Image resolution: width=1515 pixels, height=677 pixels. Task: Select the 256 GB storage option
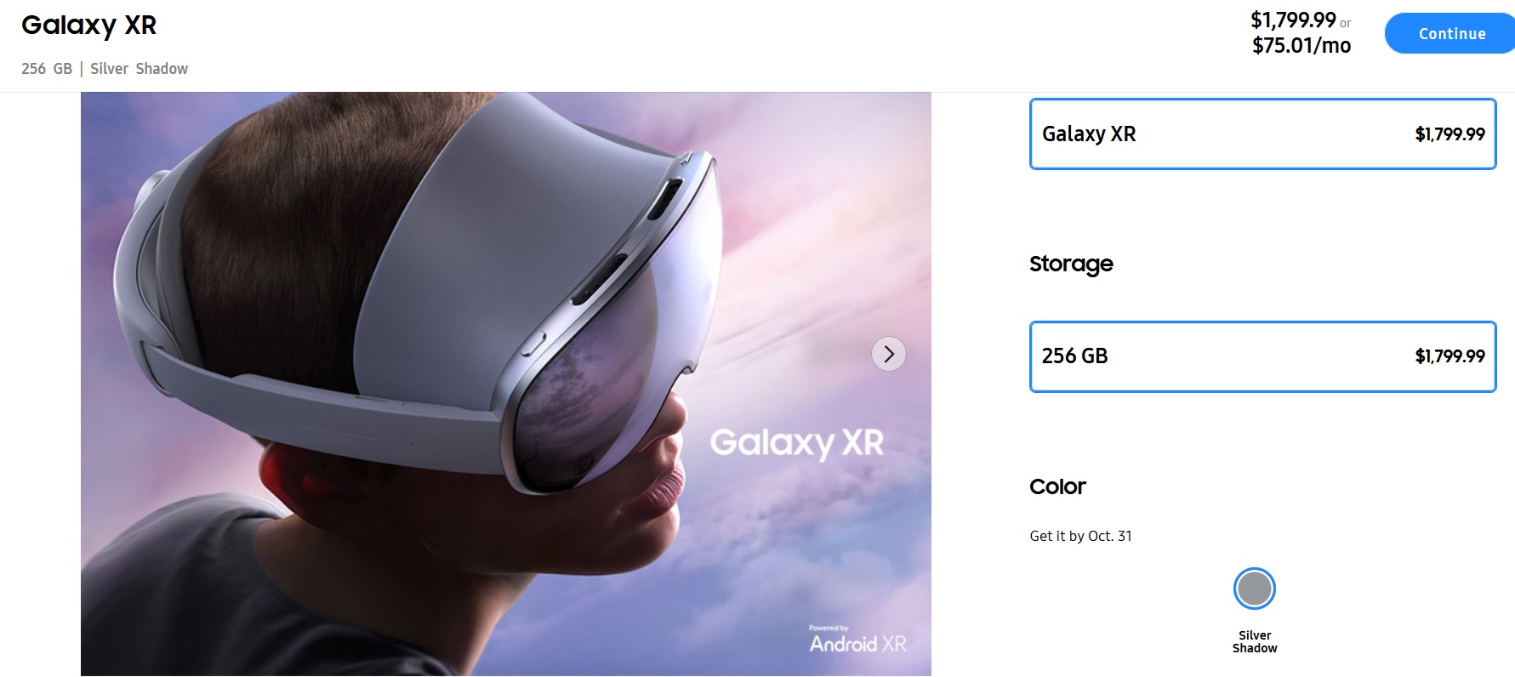(x=1263, y=356)
